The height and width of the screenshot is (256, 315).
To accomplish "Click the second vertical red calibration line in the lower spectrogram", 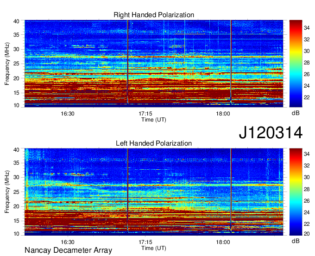I will (231, 191).
